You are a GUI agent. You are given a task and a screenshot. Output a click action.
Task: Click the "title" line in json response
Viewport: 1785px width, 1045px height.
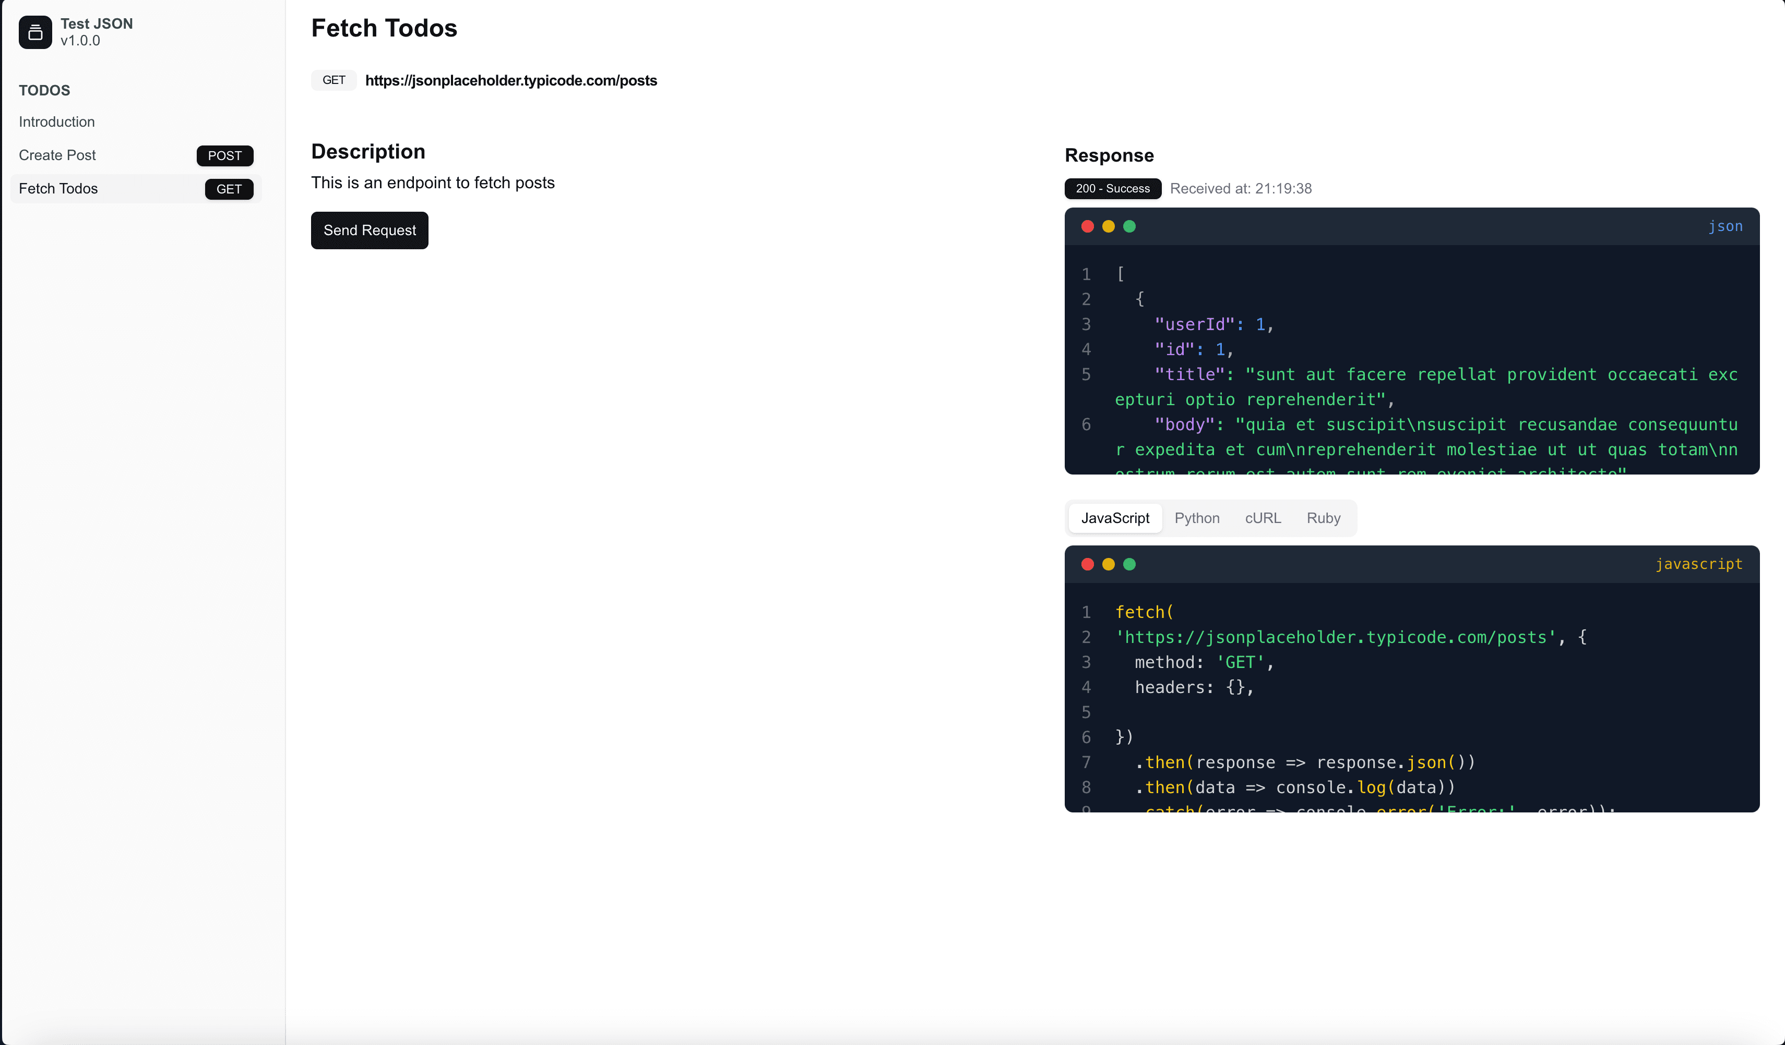(1425, 387)
